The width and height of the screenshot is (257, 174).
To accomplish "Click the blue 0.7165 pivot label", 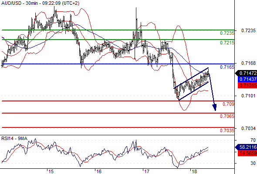I will (x=227, y=67).
